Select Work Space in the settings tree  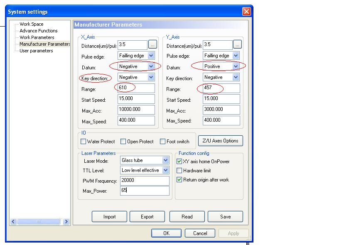(32, 24)
